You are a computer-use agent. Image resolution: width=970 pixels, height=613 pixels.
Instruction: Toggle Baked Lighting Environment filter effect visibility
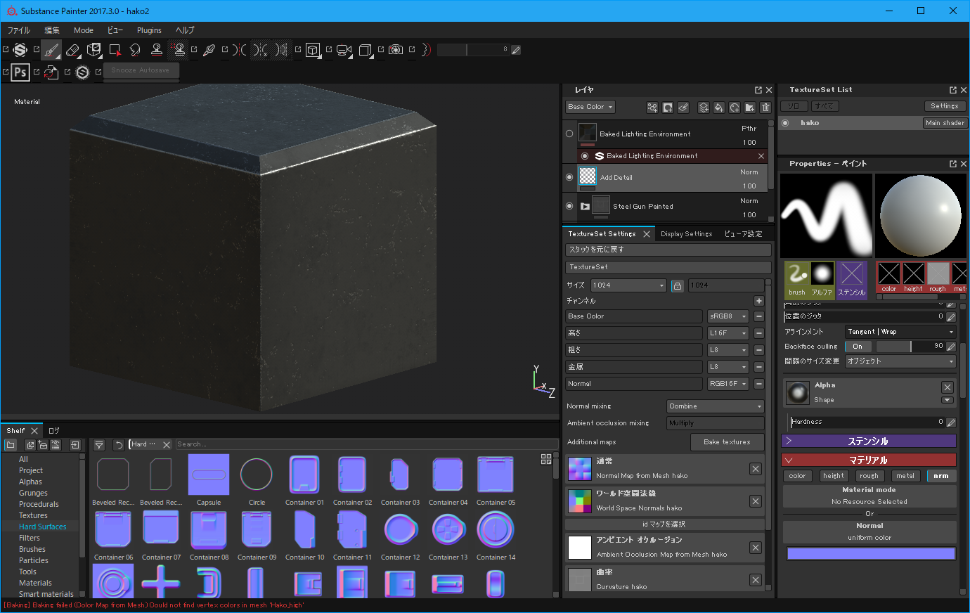point(585,156)
